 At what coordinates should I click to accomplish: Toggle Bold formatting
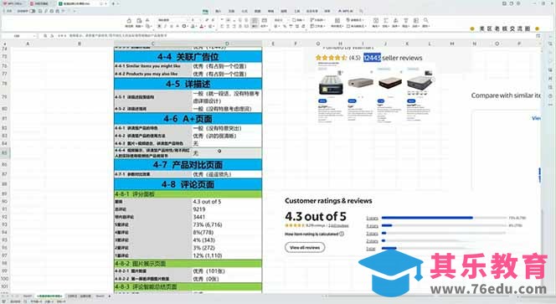click(x=159, y=26)
